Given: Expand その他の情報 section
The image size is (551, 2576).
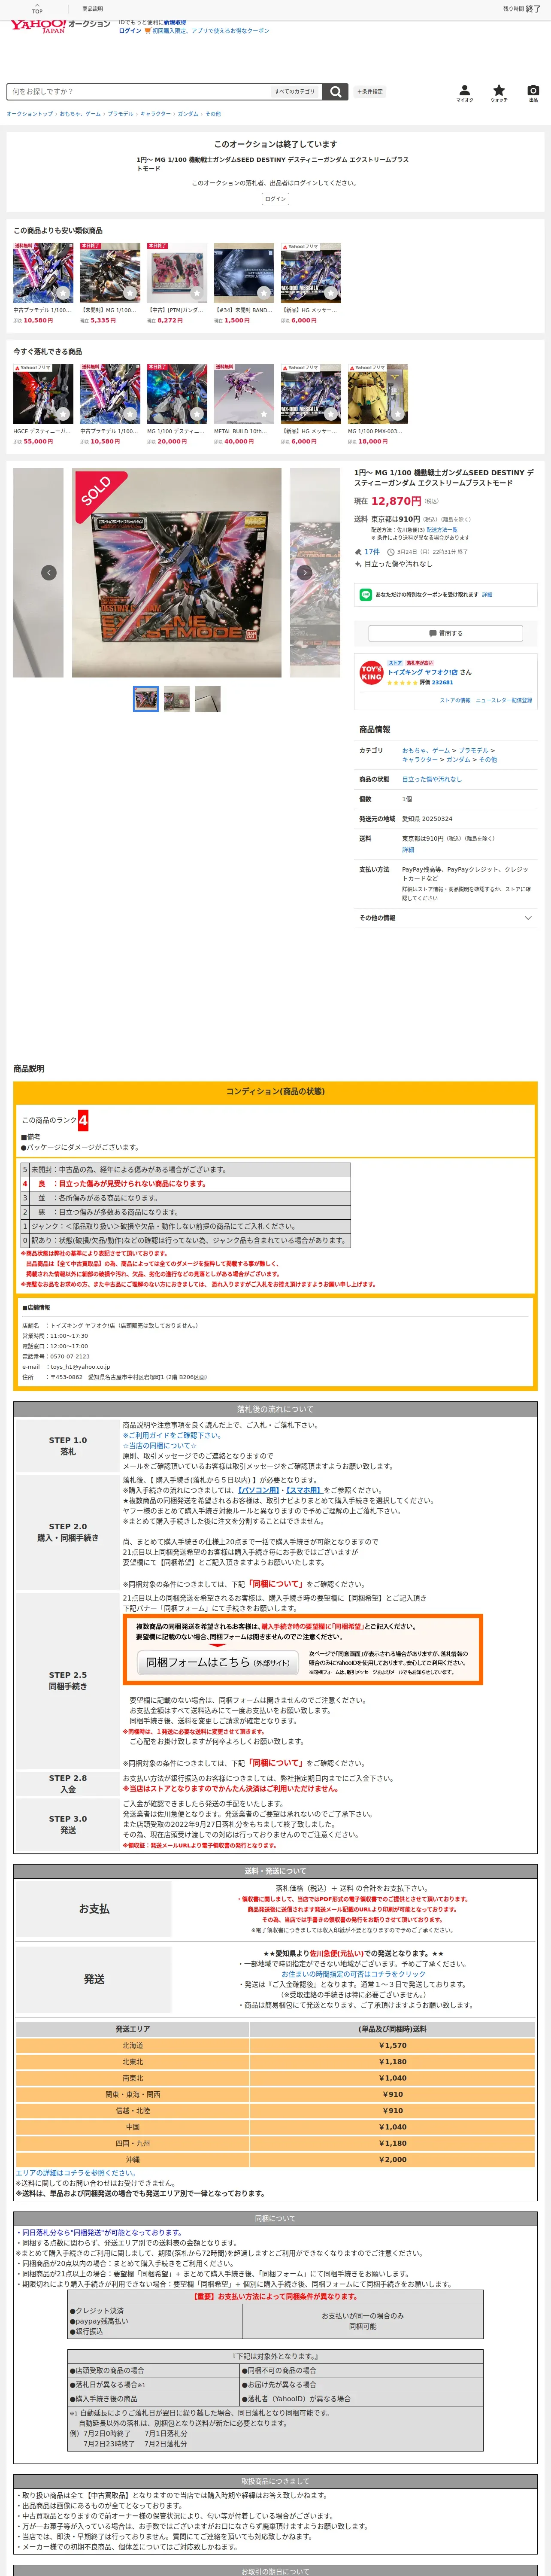Looking at the screenshot, I should pyautogui.click(x=446, y=918).
